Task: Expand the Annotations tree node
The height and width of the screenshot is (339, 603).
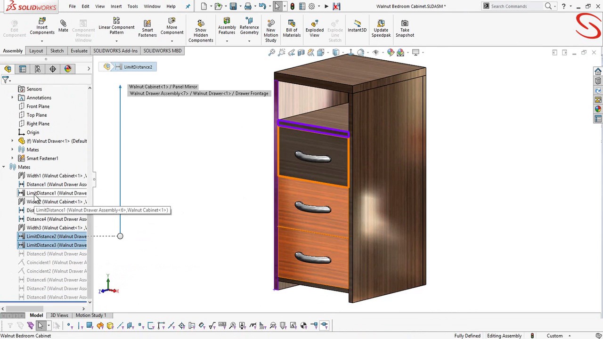Action: coord(12,98)
